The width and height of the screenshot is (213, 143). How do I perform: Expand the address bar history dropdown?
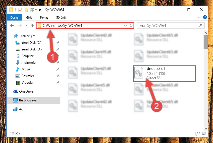pyautogui.click(x=125, y=25)
